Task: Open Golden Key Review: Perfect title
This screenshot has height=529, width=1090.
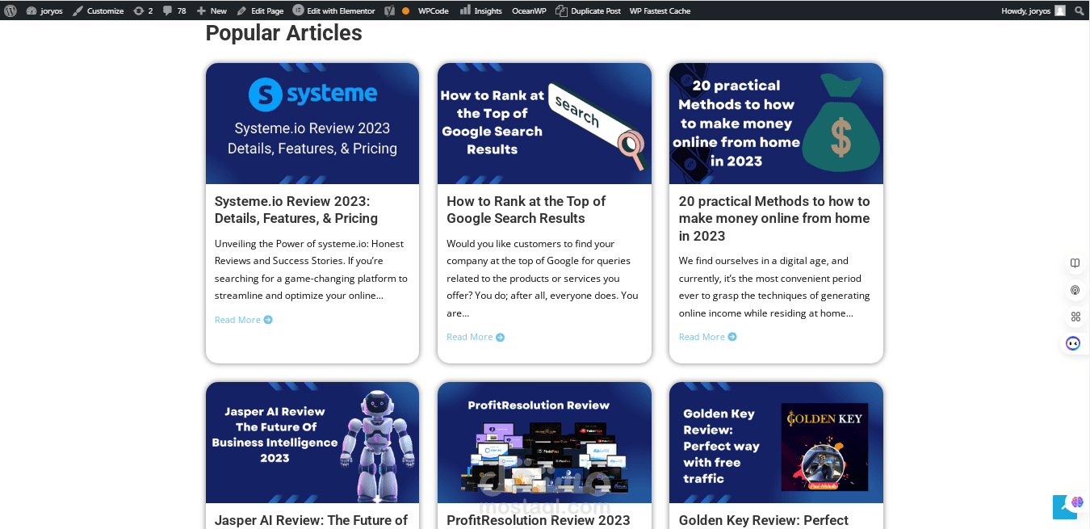Action: [x=764, y=520]
